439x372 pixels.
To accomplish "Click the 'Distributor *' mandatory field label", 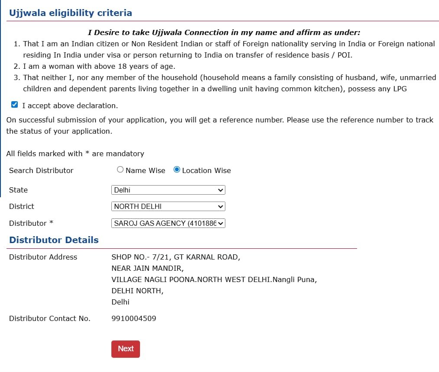I will pyautogui.click(x=31, y=223).
